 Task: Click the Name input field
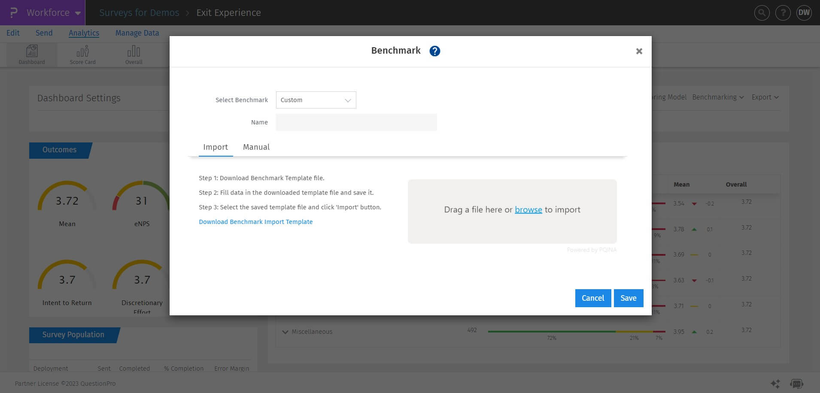pos(356,122)
